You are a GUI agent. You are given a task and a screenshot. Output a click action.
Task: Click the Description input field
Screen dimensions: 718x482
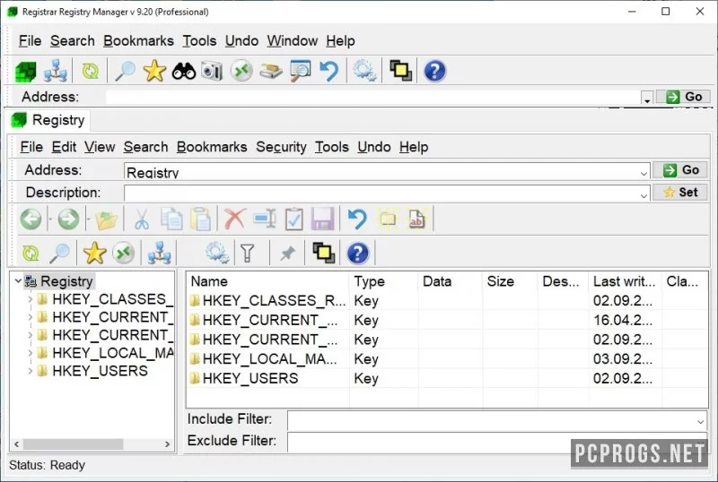tap(387, 194)
